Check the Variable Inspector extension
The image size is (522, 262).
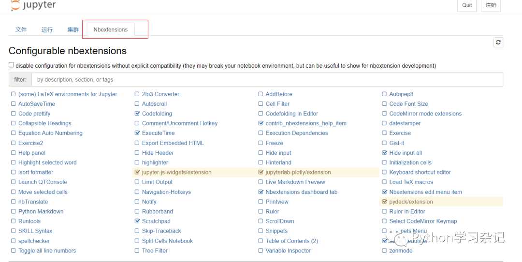click(261, 251)
